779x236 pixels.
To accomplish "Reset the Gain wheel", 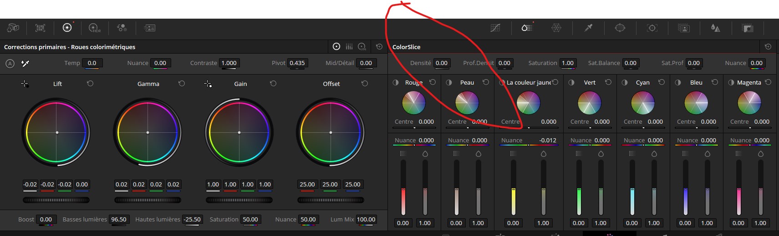I will pos(273,84).
